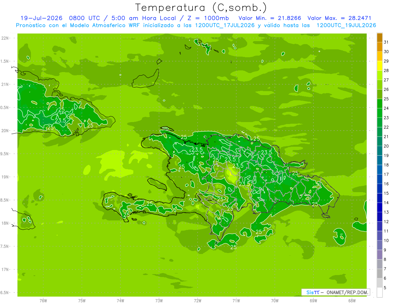Pick the white swatch below 5
This screenshot has height=305, width=395.
pyautogui.click(x=380, y=292)
